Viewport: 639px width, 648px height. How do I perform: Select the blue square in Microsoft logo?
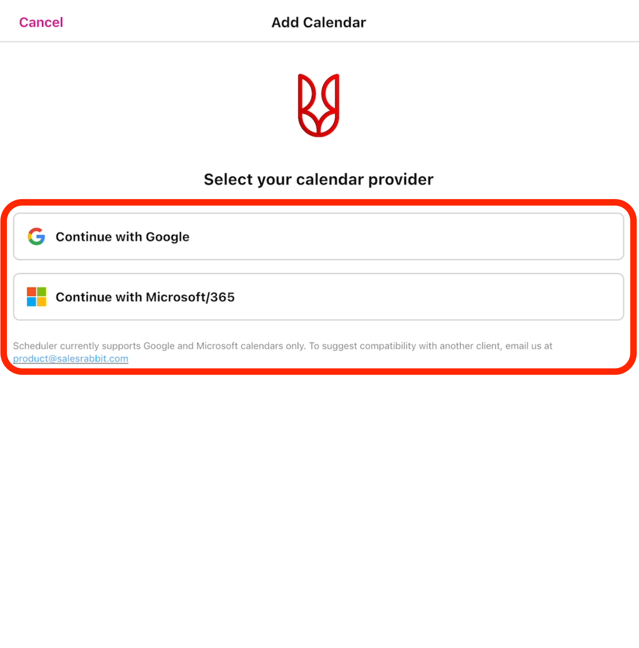[31, 302]
